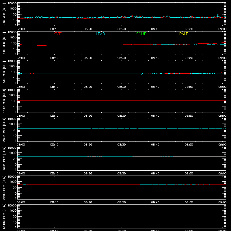This screenshot has height=231, width=231.
Task: Select the '15400 MHz [SFU]' axis title
Action: tap(4, 216)
